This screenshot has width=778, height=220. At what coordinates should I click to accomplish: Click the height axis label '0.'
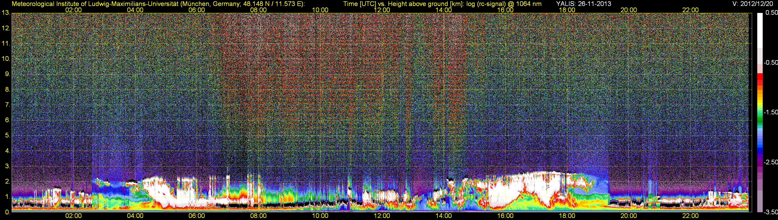(x=8, y=212)
